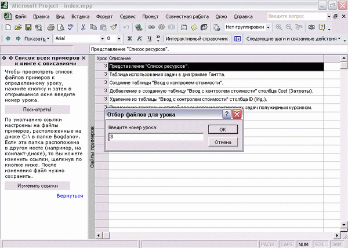Toggle Italic (К) formatting
The width and height of the screenshot is (348, 248).
(139, 39)
